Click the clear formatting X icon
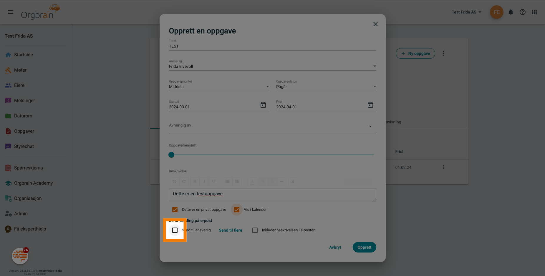 (x=293, y=181)
